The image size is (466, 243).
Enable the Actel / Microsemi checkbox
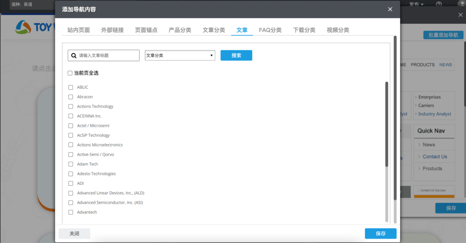(x=71, y=126)
